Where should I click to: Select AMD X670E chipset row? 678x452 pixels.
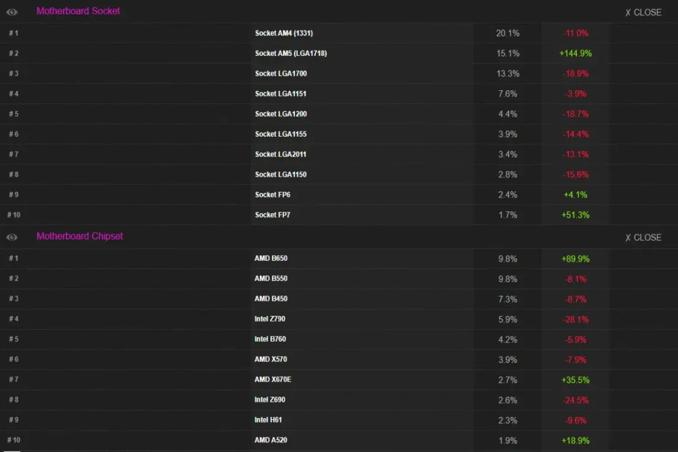339,380
